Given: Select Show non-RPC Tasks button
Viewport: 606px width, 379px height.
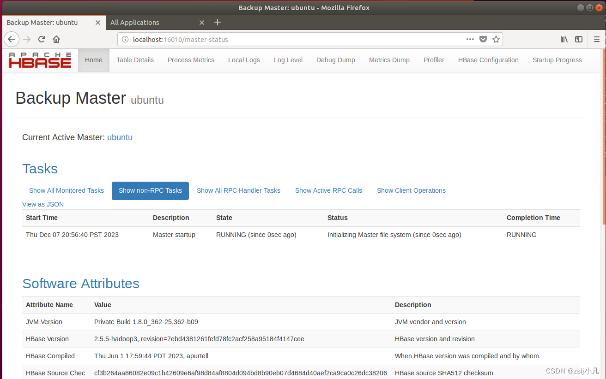Looking at the screenshot, I should point(150,191).
